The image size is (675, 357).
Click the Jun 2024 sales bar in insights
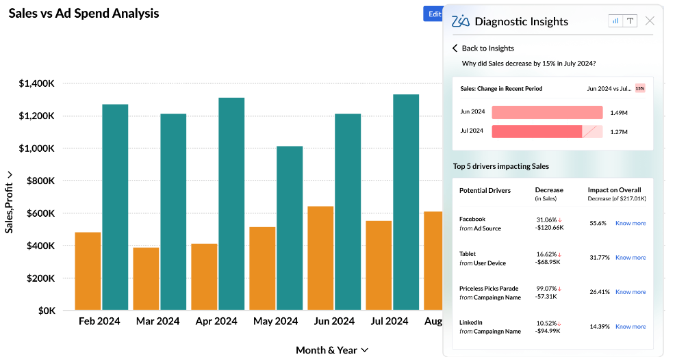[546, 112]
